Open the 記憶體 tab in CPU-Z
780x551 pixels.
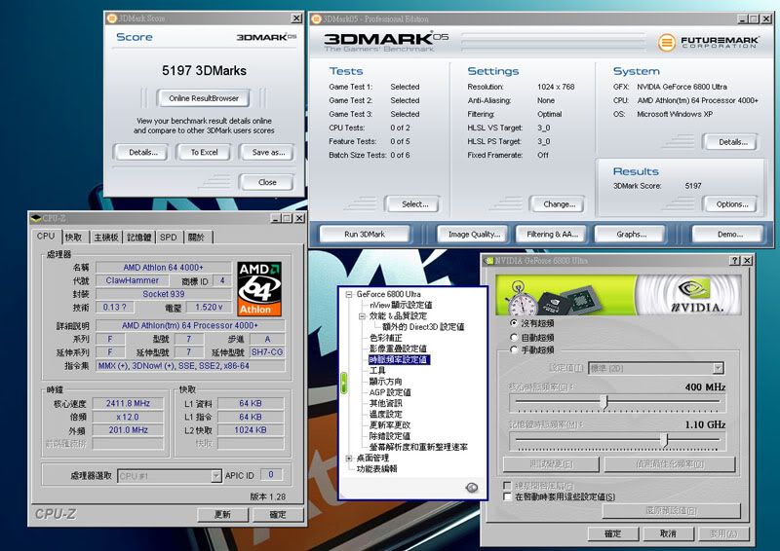pyautogui.click(x=139, y=238)
